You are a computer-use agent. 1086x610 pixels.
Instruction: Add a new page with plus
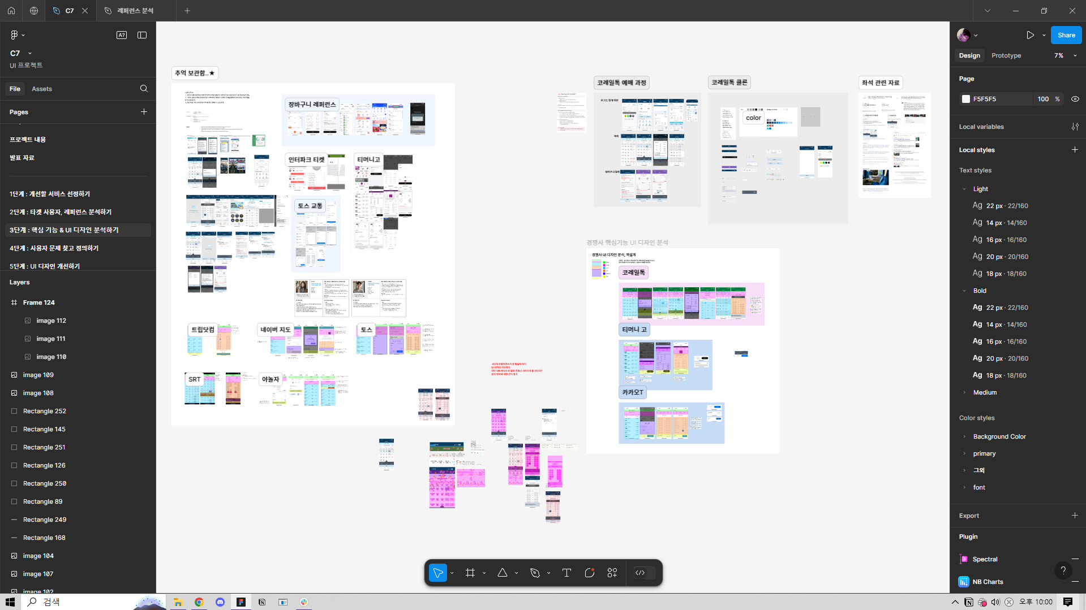click(x=144, y=112)
